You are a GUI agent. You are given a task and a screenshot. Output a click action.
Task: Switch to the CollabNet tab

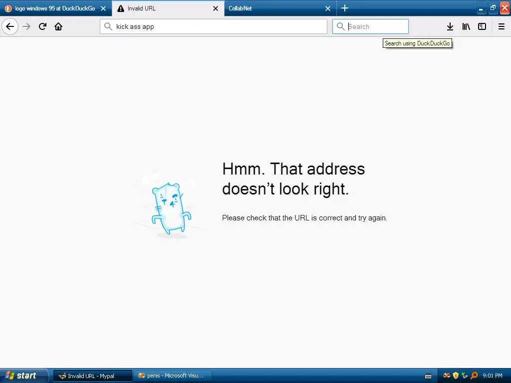(280, 8)
